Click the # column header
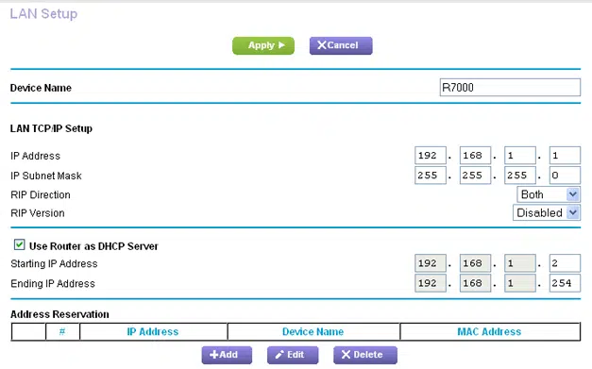The height and width of the screenshot is (369, 592). (x=62, y=331)
